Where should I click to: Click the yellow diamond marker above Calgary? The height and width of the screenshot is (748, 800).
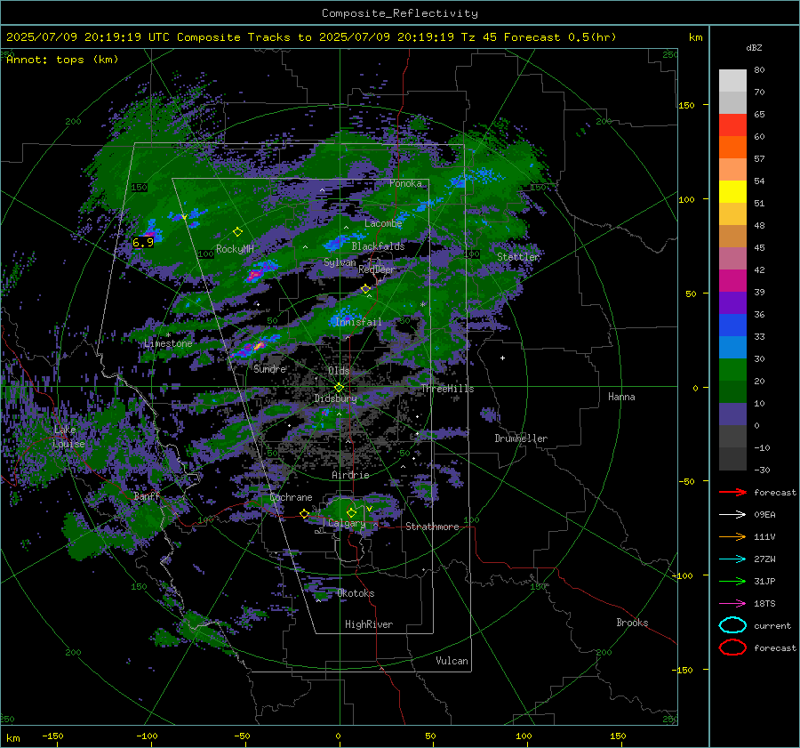[351, 512]
